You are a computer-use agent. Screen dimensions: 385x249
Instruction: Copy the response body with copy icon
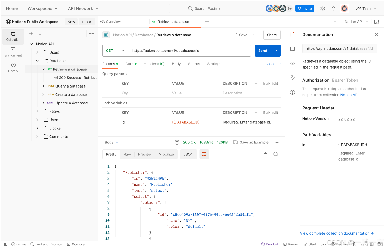(x=265, y=154)
